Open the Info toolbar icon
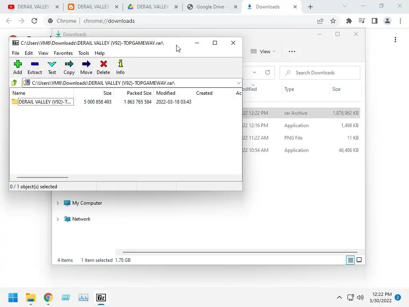The image size is (409, 307). coord(120,67)
